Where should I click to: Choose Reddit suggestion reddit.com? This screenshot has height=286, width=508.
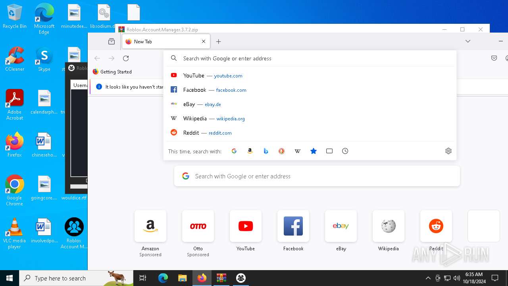click(310, 133)
